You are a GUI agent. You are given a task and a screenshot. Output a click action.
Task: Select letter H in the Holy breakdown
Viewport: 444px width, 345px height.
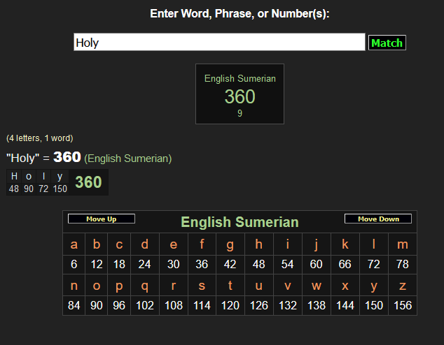[x=14, y=176]
